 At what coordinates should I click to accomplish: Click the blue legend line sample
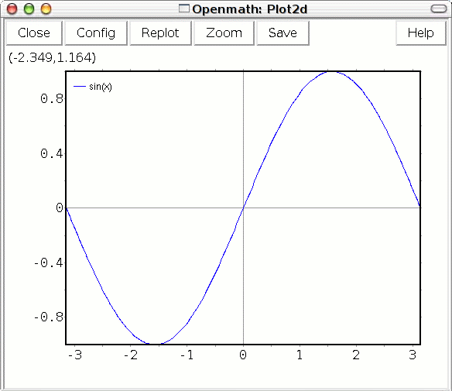(x=80, y=86)
